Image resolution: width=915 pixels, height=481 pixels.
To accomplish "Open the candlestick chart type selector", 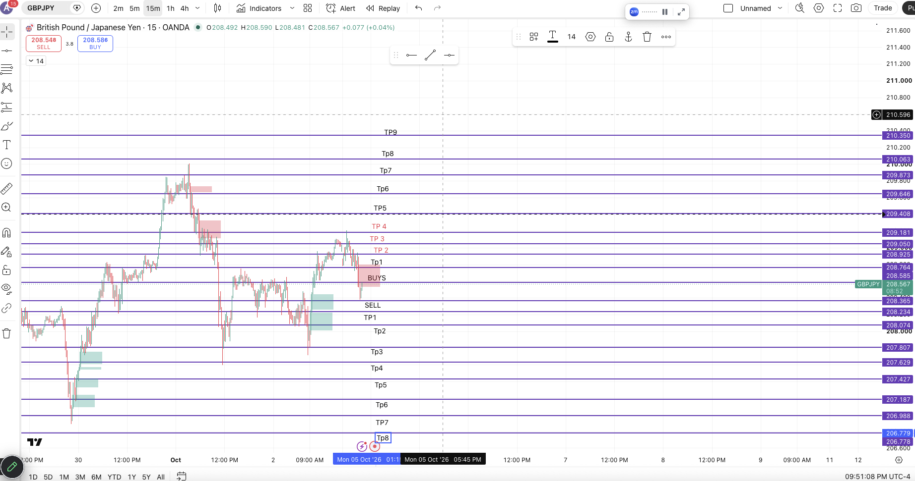I will (217, 8).
